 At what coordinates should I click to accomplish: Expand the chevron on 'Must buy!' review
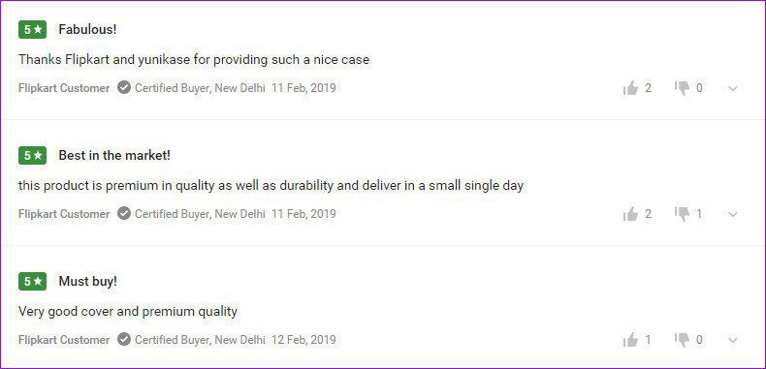tap(732, 340)
